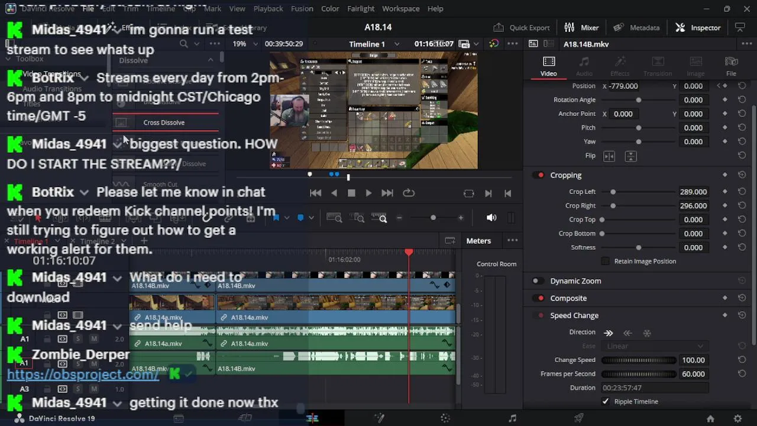The width and height of the screenshot is (757, 426).
Task: Go to next clip edit
Action: (489, 193)
